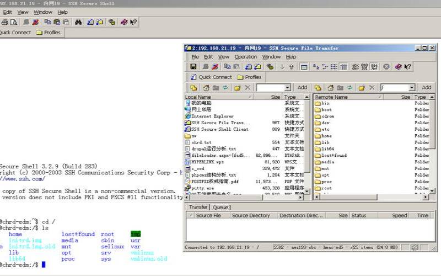Select lost+found folder in remote list
The height and width of the screenshot is (276, 441).
(x=334, y=156)
